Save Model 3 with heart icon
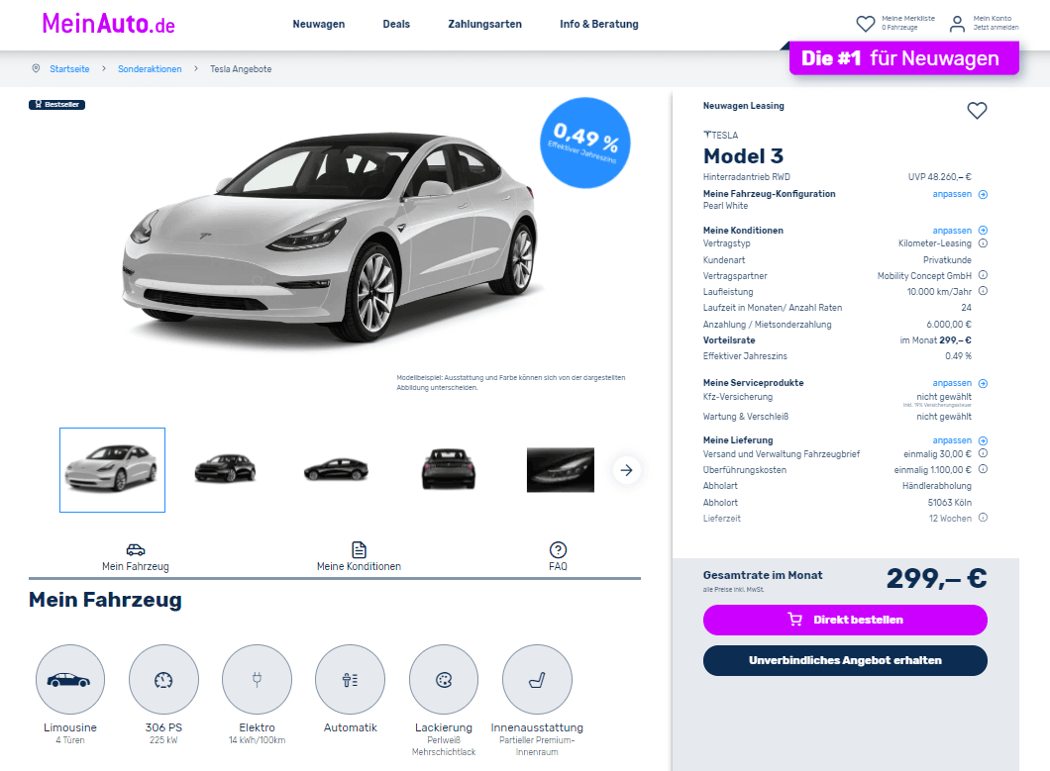The width and height of the screenshot is (1050, 771). tap(977, 111)
